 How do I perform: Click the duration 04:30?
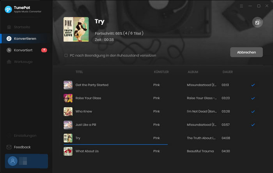[226, 151]
